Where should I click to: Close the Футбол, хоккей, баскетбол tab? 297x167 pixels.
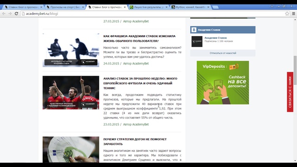point(208,7)
